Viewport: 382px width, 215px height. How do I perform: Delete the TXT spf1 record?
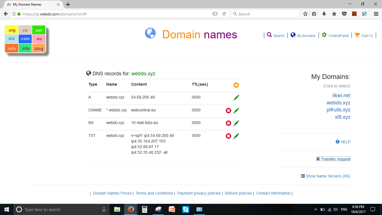228,136
